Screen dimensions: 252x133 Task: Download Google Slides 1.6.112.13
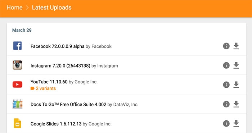(x=236, y=124)
